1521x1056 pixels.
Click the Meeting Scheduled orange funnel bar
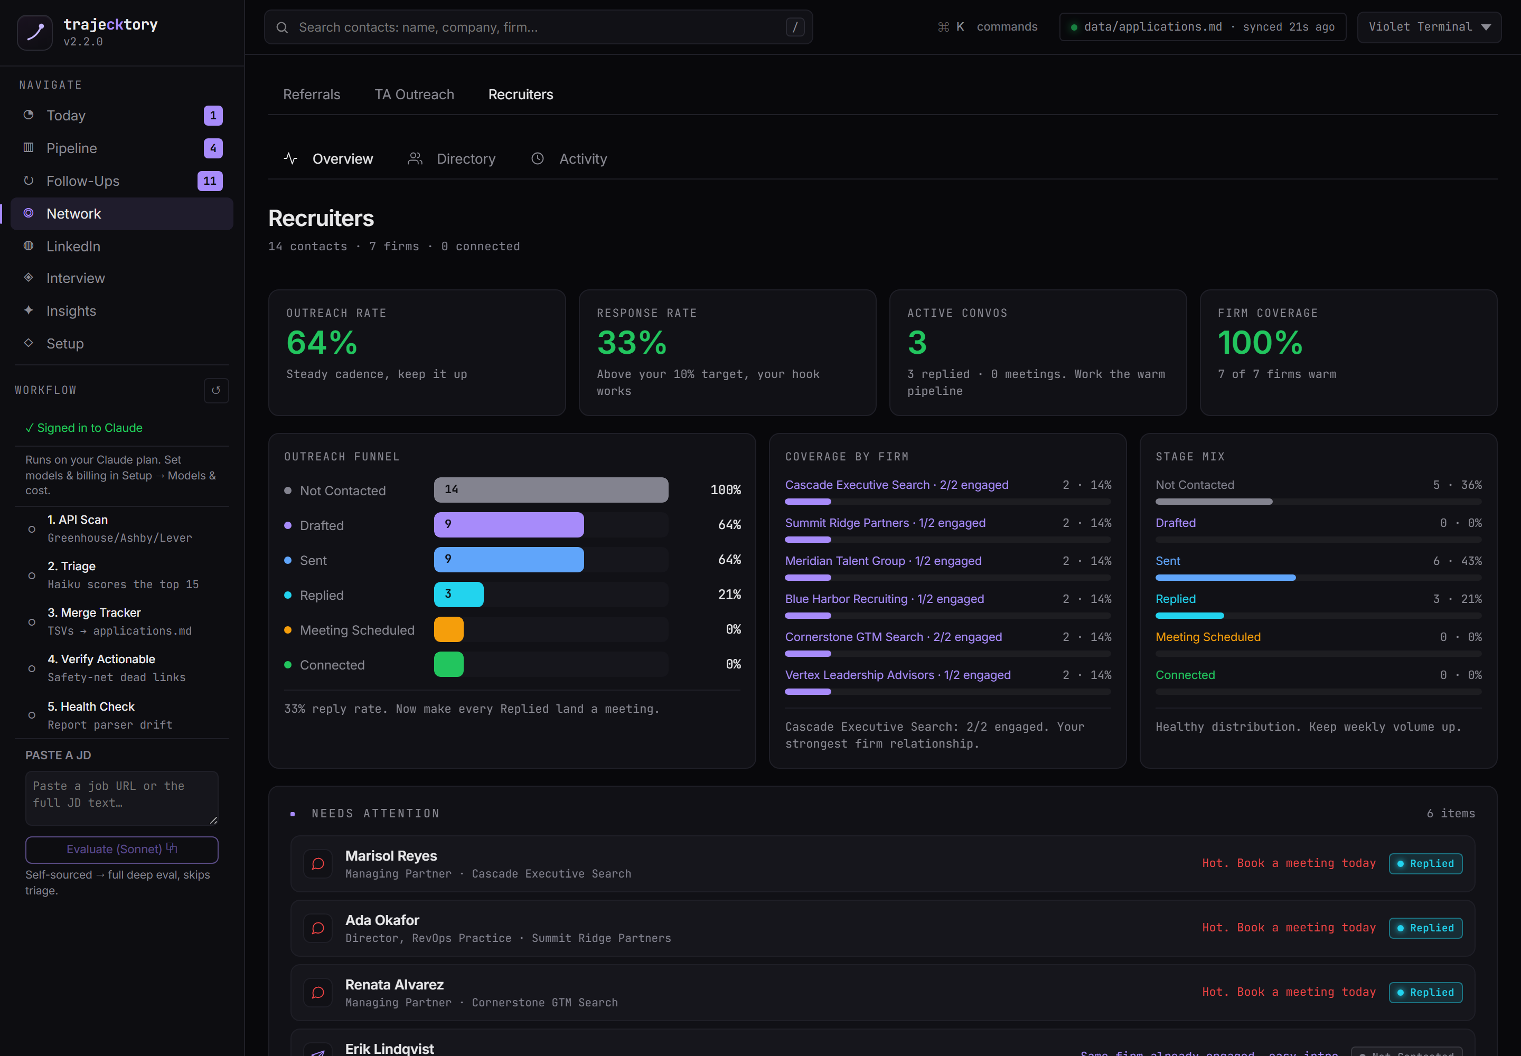pyautogui.click(x=449, y=629)
